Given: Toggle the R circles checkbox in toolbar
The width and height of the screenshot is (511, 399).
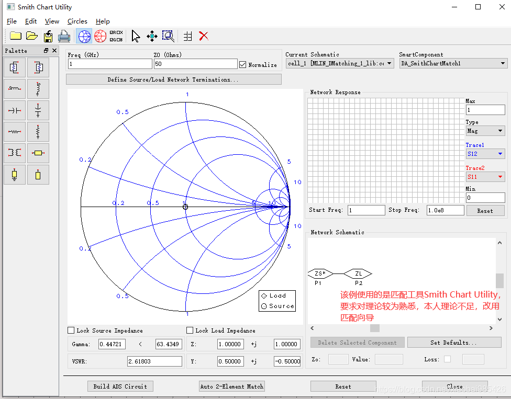Looking at the screenshot, I should point(112,32).
